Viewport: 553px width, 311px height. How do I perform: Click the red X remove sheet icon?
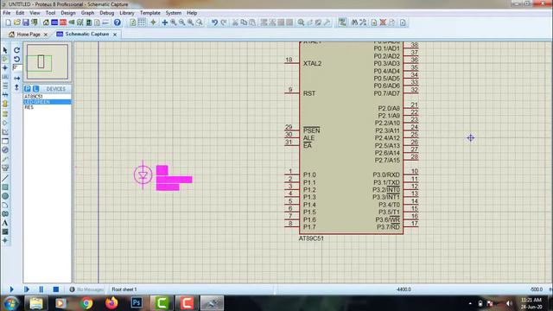click(x=383, y=22)
